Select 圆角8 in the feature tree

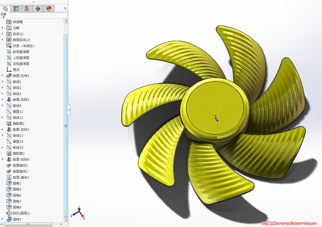tap(17, 207)
